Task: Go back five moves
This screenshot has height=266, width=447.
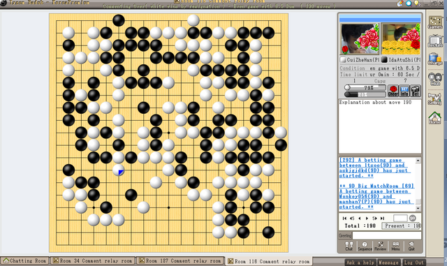Action: (x=352, y=218)
